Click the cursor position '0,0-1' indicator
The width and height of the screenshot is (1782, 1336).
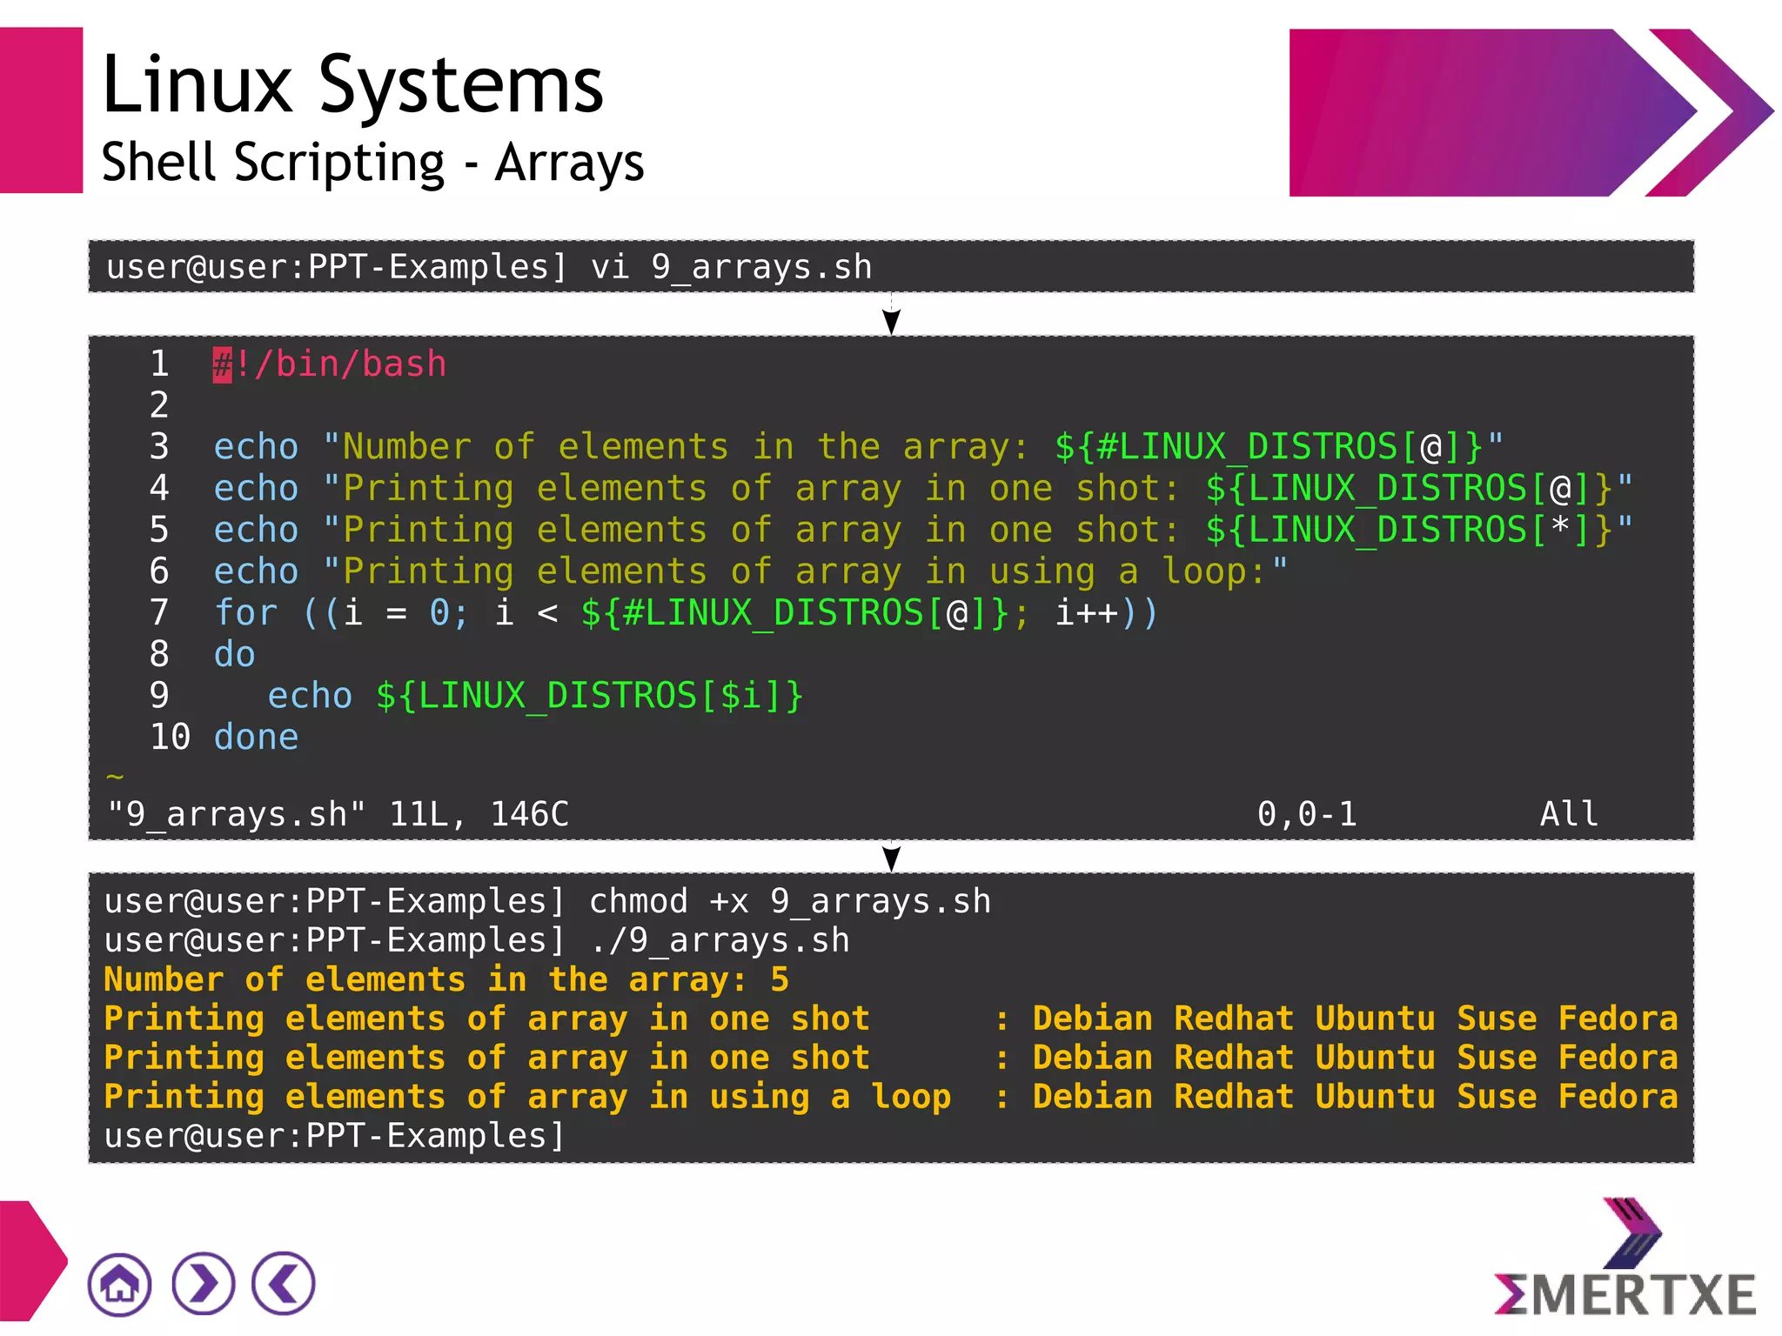[1307, 815]
